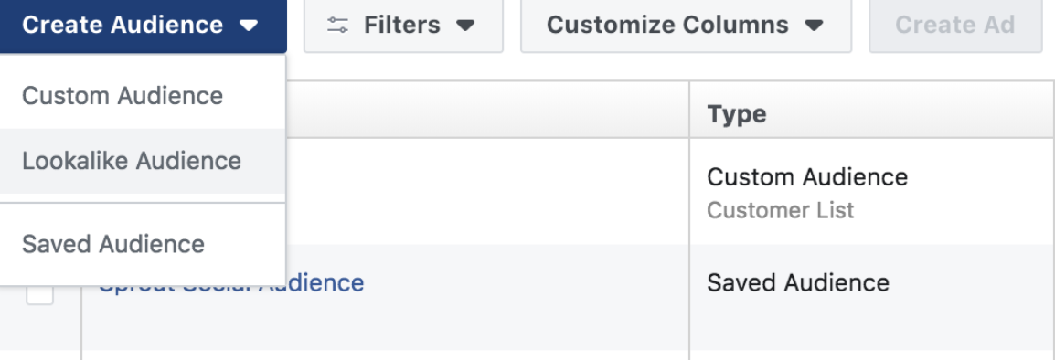Tick the checkbox beside Sprout Social Audience
Screen dimensions: 1055x360
39,292
